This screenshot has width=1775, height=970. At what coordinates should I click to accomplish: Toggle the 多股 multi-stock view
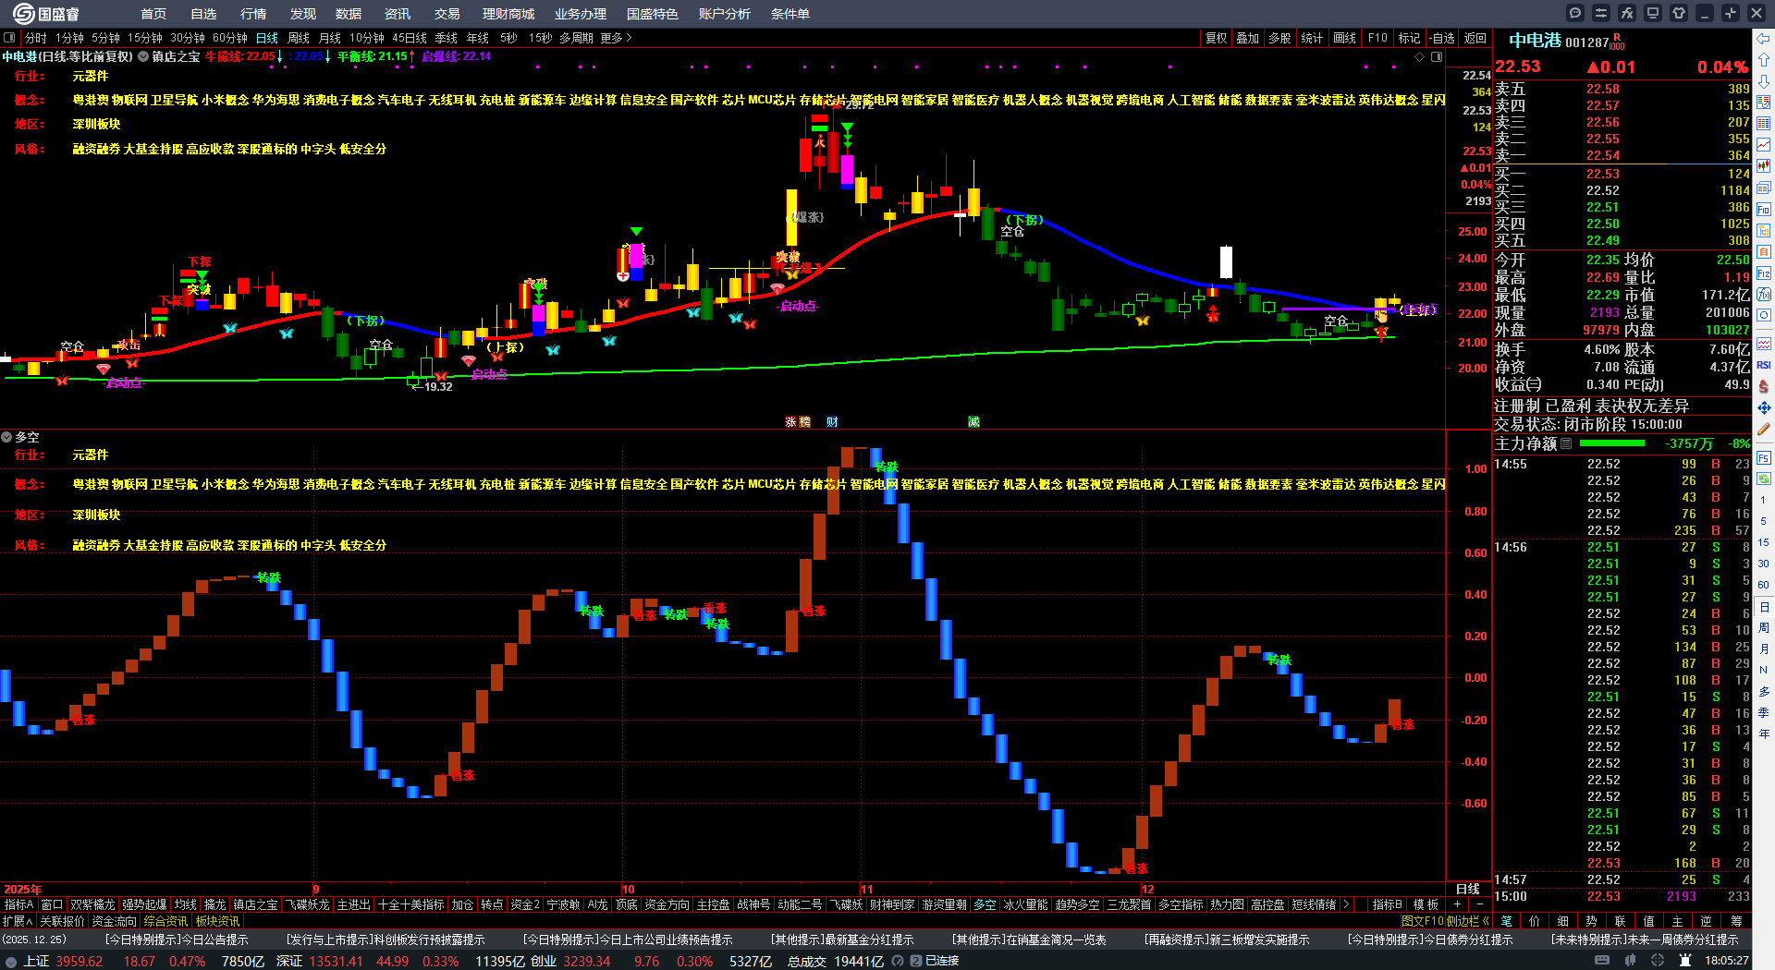1279,38
